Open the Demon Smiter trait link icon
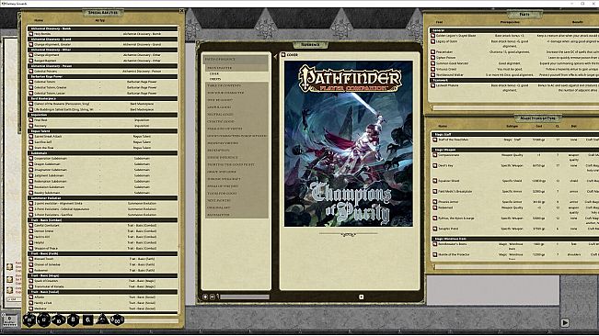 click(x=31, y=230)
